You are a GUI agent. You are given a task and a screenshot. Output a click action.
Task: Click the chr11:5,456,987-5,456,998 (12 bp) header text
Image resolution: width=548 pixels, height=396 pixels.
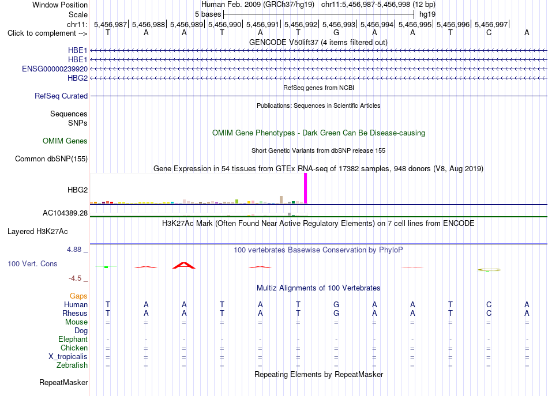click(x=378, y=5)
